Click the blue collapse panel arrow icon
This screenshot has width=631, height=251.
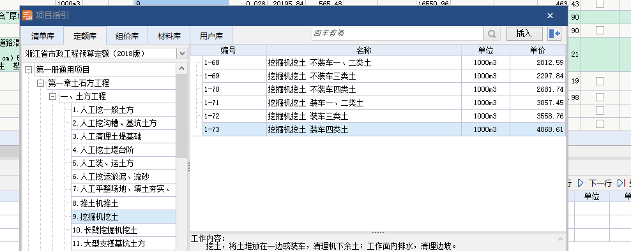pyautogui.click(x=554, y=34)
